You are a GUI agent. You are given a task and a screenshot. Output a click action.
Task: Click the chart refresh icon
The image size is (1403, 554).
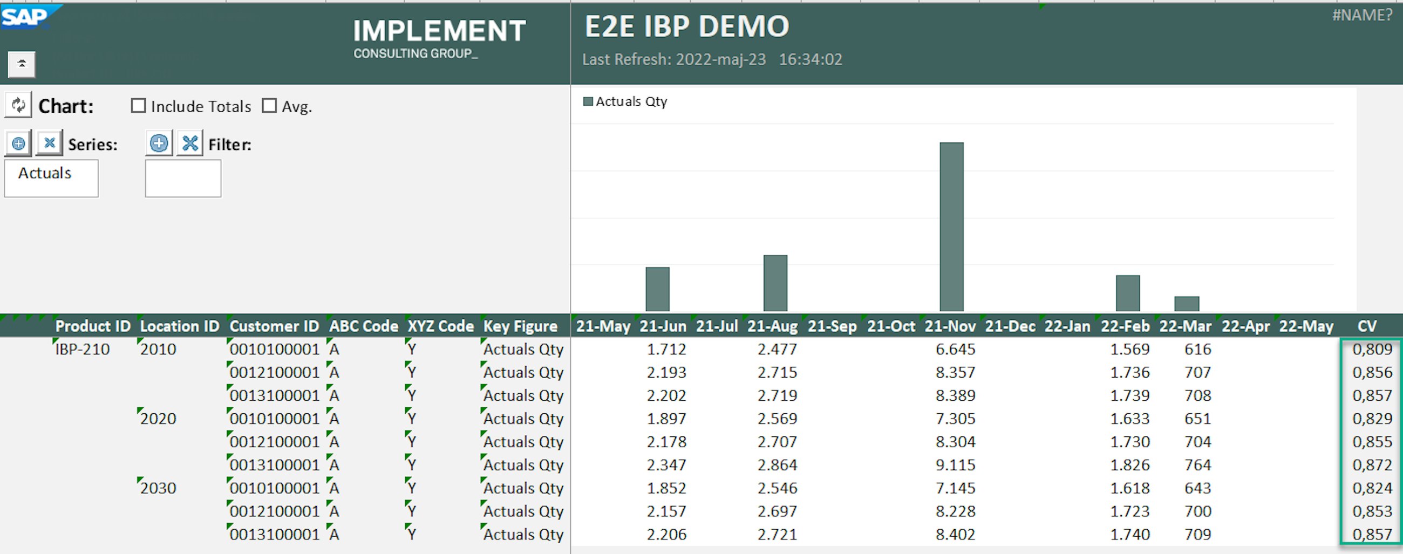click(x=18, y=105)
